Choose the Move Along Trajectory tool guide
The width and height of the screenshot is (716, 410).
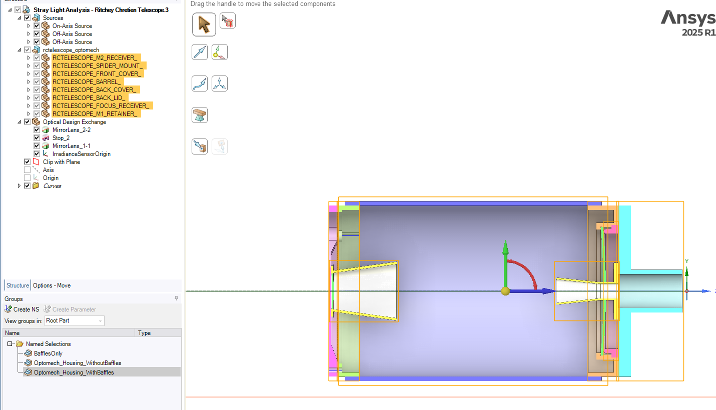200,83
